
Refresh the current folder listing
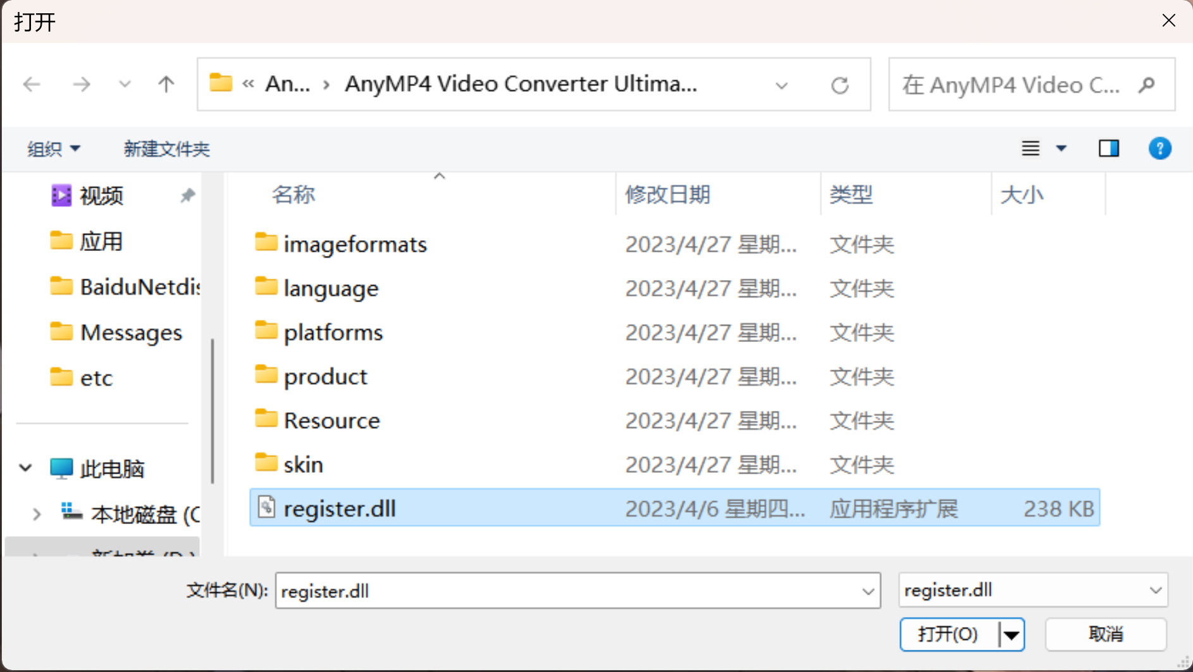click(839, 85)
